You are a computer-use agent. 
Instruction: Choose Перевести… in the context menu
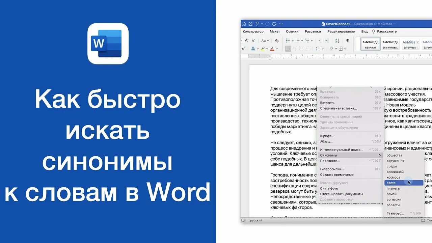[351, 161]
